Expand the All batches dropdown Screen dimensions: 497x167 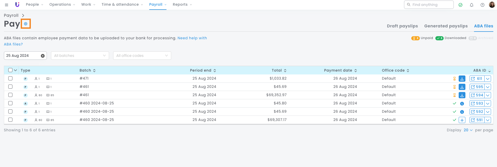tap(80, 56)
